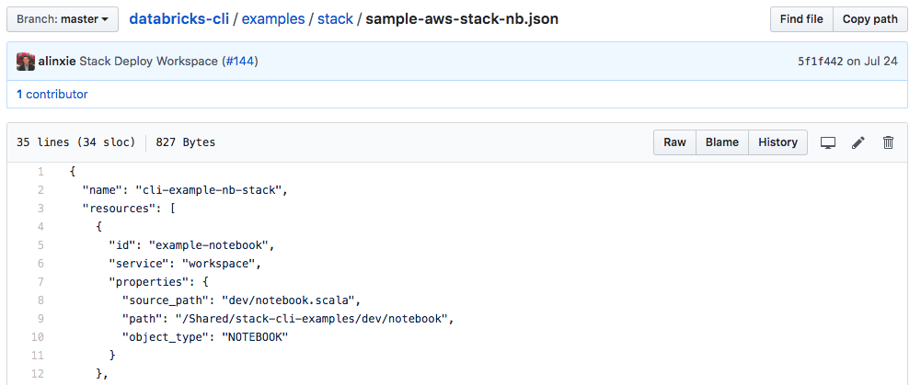Viewport: 921px width, 385px height.
Task: Open the Blame view
Action: pos(721,142)
